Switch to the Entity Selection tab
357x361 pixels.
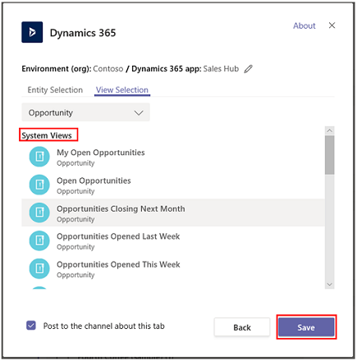(55, 90)
